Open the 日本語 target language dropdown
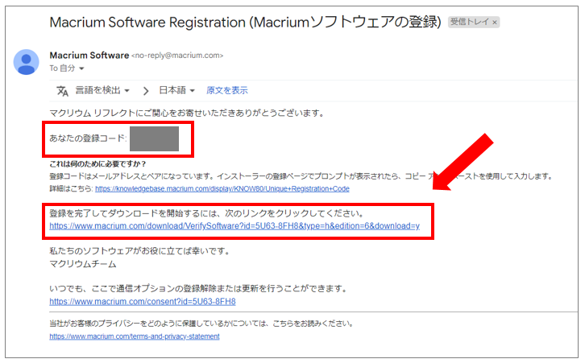Image resolution: width=585 pixels, height=363 pixels. pyautogui.click(x=176, y=90)
